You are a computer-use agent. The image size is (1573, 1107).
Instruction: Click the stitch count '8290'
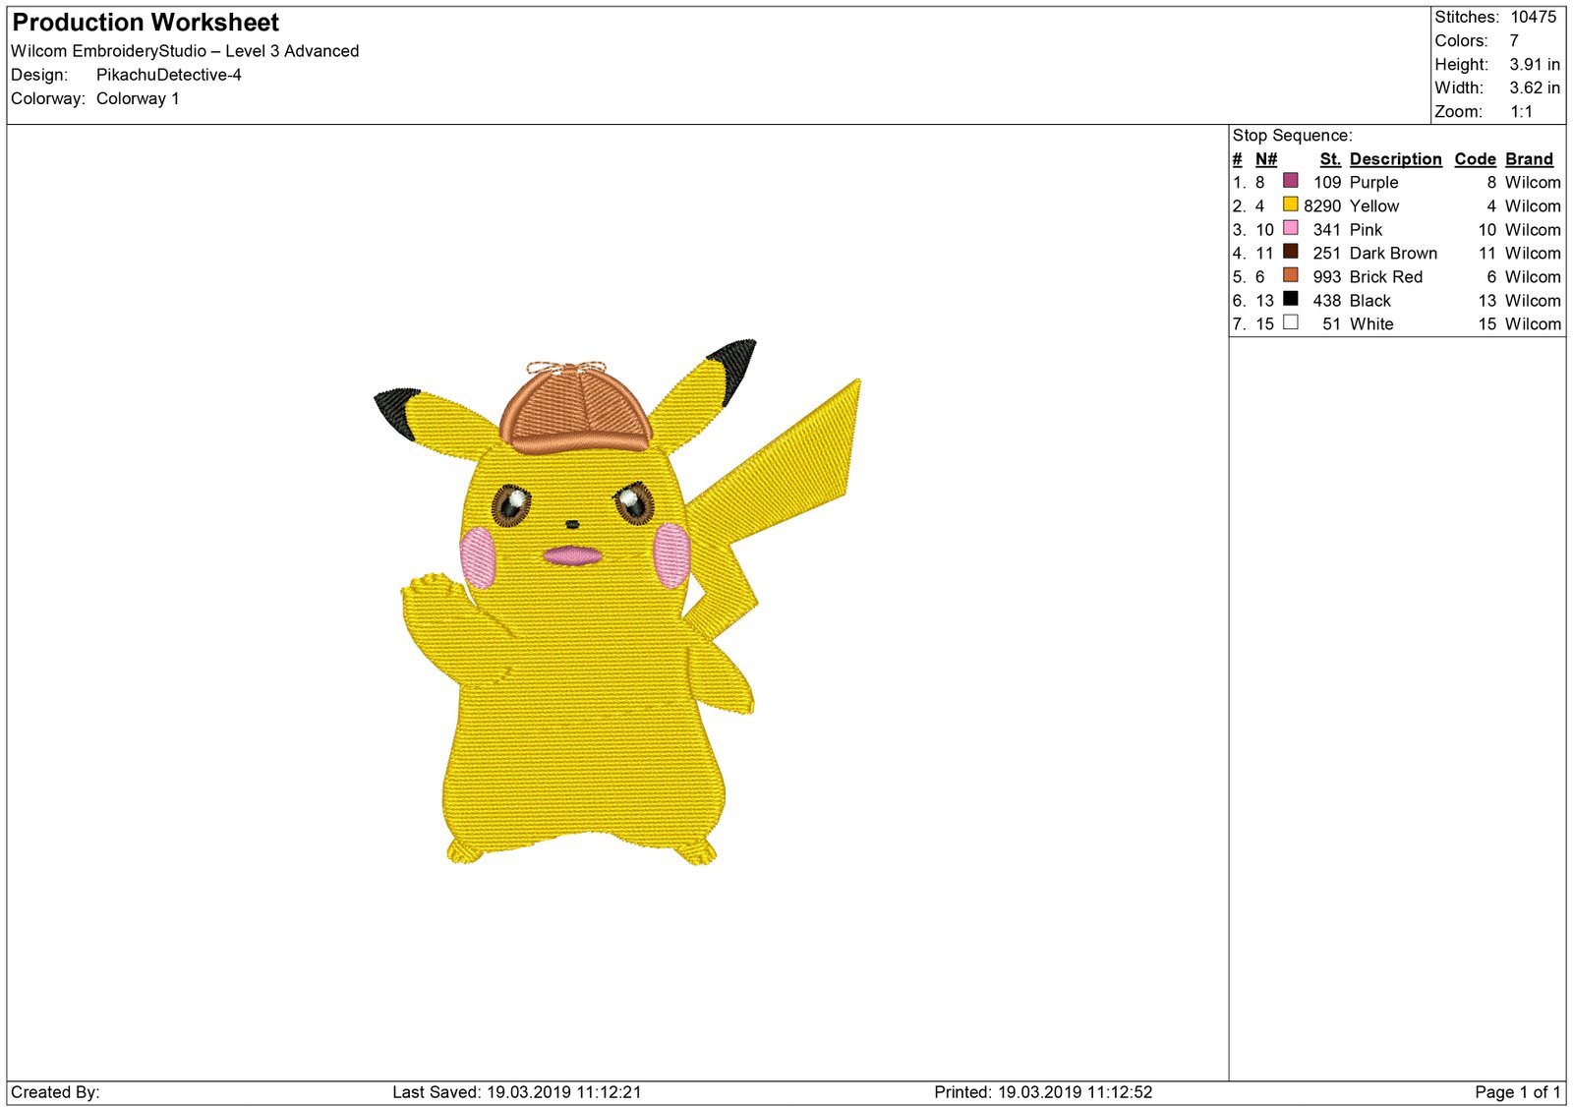(x=1322, y=206)
